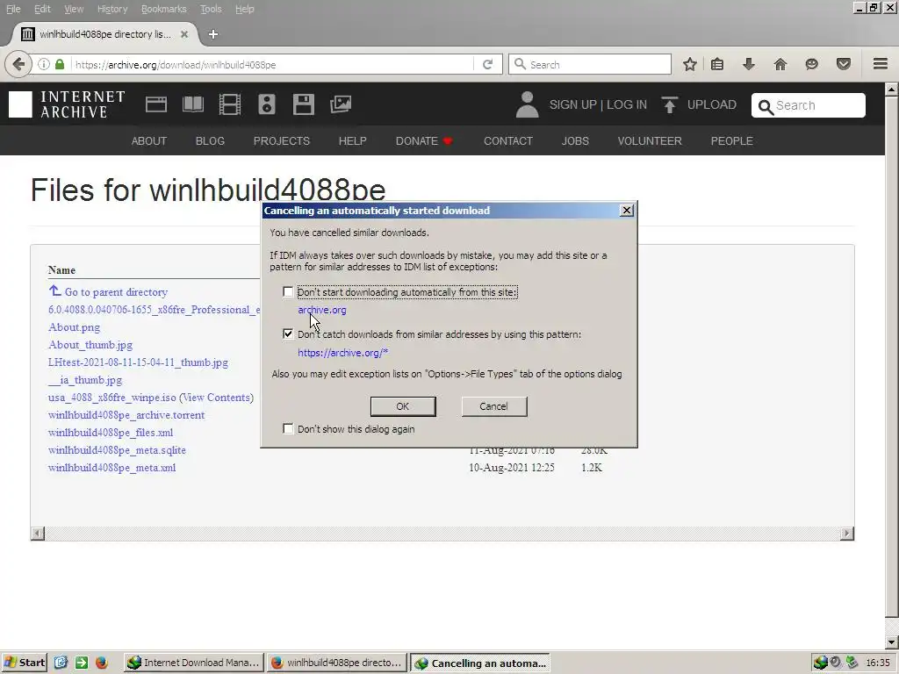The image size is (899, 674).
Task: Open the File menu
Action: (12, 9)
